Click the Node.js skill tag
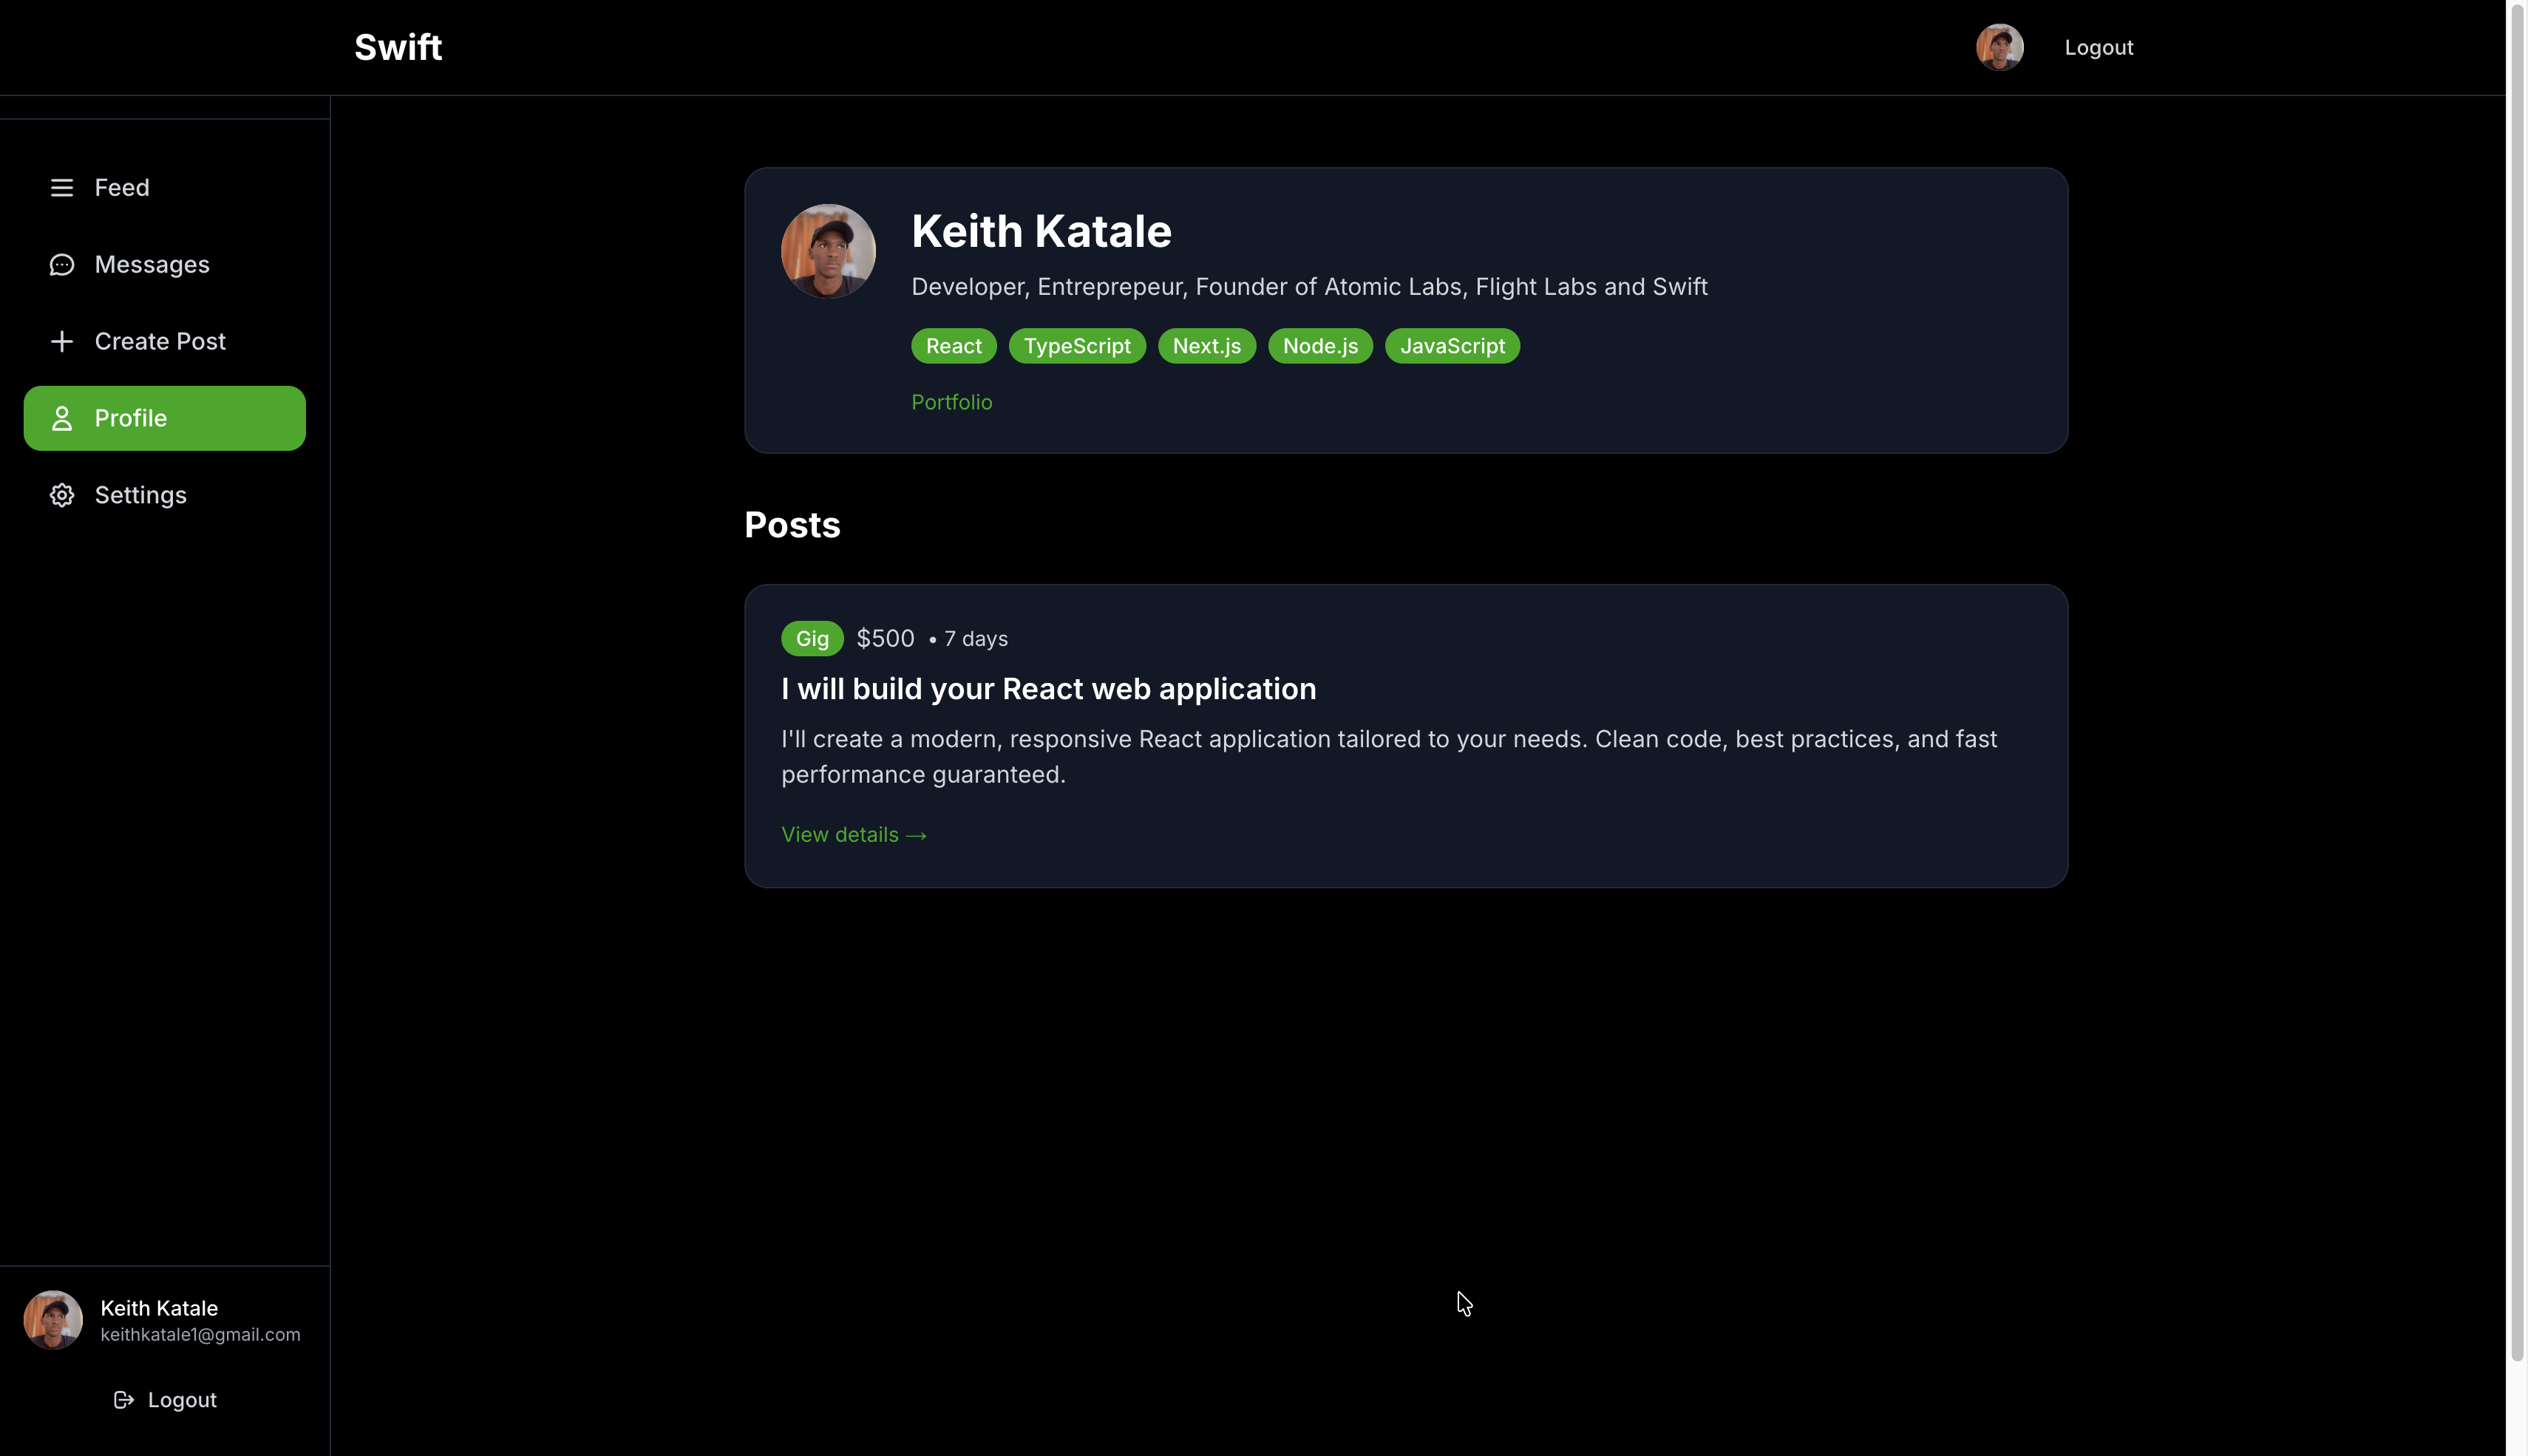The image size is (2528, 1456). pos(1319,345)
